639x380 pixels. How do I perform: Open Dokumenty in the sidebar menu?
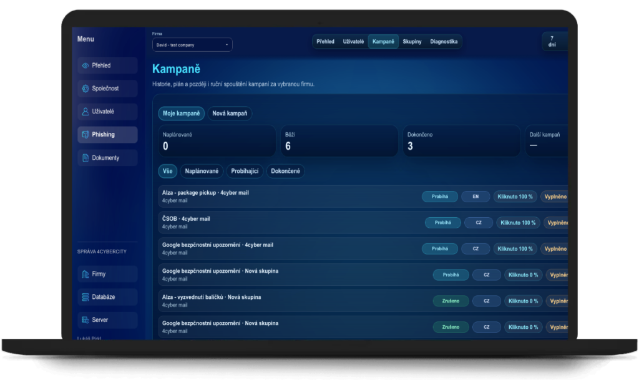(x=107, y=158)
